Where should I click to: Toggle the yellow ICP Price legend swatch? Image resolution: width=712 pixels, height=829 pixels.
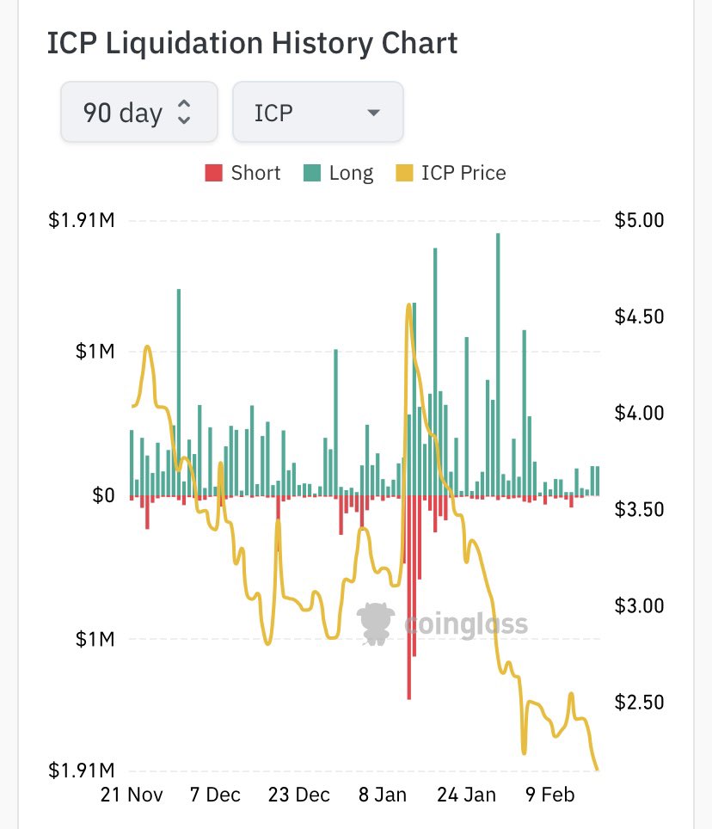pos(403,174)
